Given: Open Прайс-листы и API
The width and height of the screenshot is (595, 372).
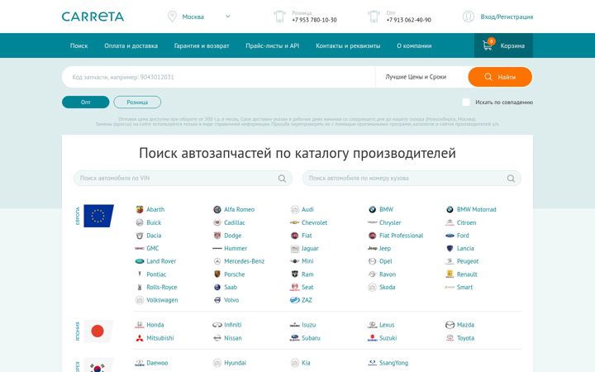Looking at the screenshot, I should (x=273, y=45).
